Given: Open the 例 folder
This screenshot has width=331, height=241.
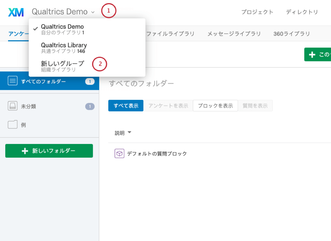Looking at the screenshot, I should click(x=49, y=125).
